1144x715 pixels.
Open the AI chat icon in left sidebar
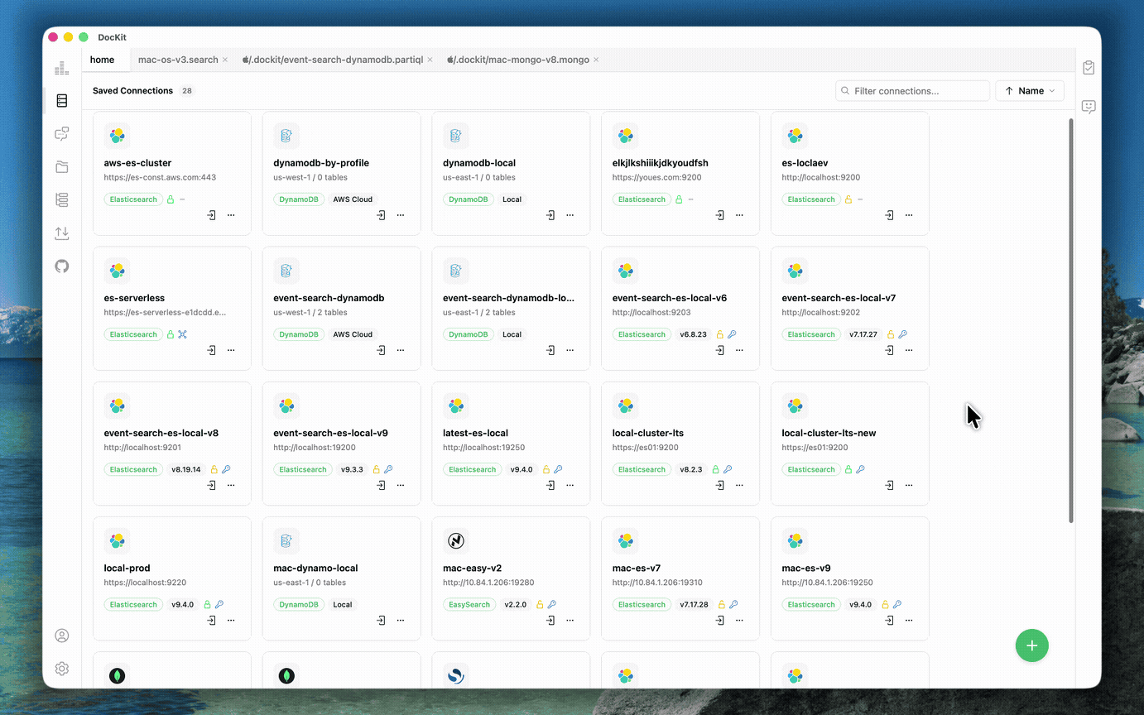coord(62,133)
